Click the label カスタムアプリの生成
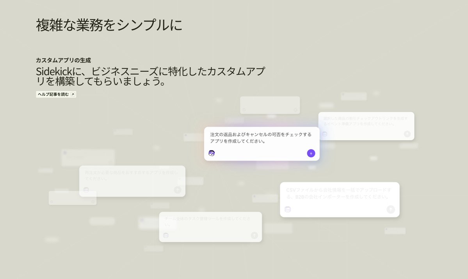 tap(63, 60)
